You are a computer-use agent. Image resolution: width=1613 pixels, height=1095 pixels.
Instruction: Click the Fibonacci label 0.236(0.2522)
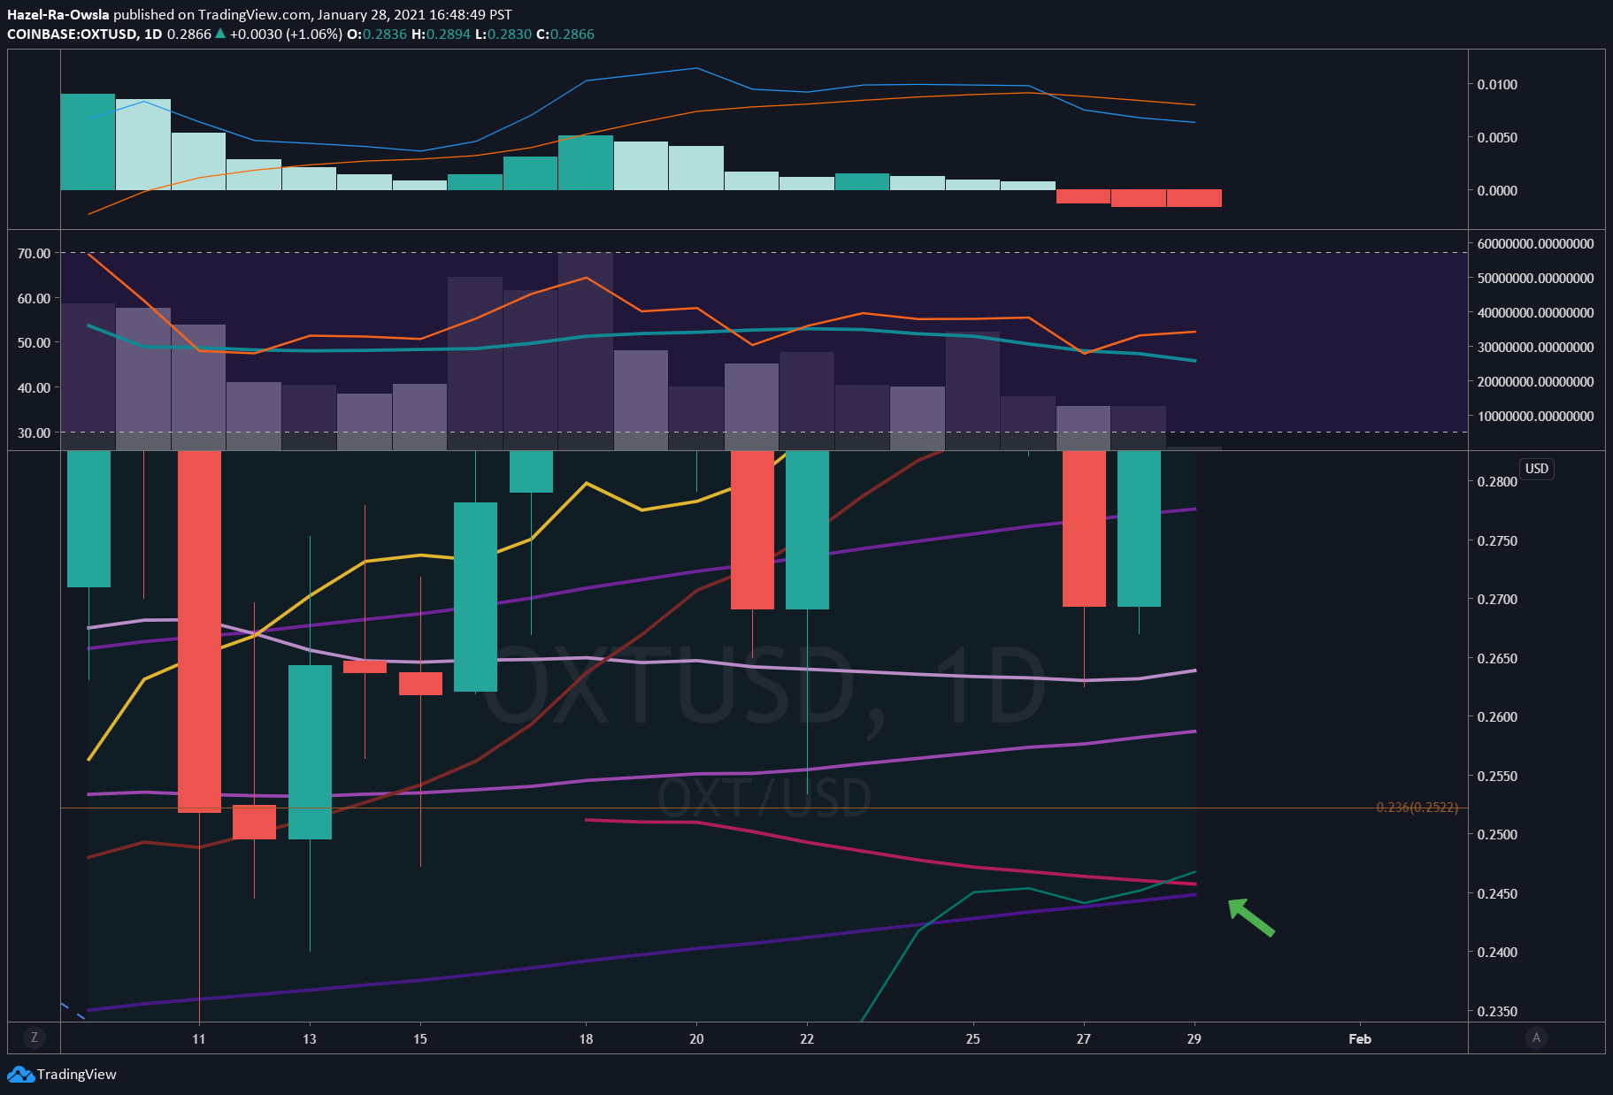[x=1417, y=808]
